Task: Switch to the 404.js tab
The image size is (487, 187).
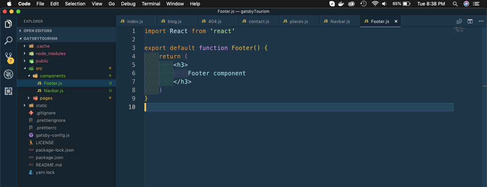Action: pos(217,21)
